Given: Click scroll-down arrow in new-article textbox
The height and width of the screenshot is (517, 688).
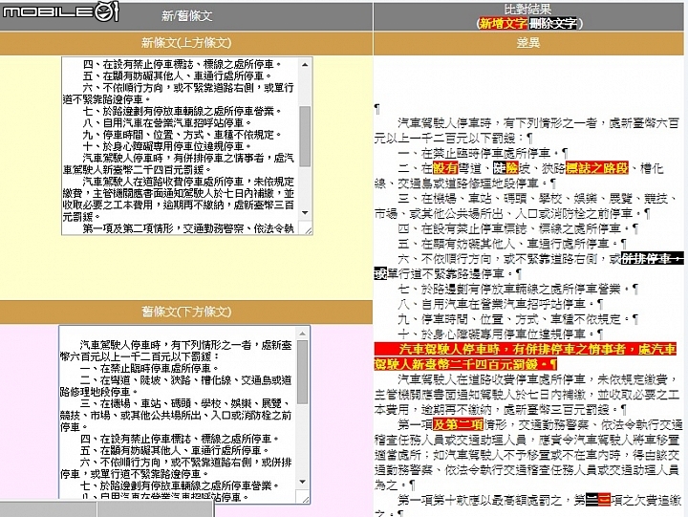Looking at the screenshot, I should [305, 213].
